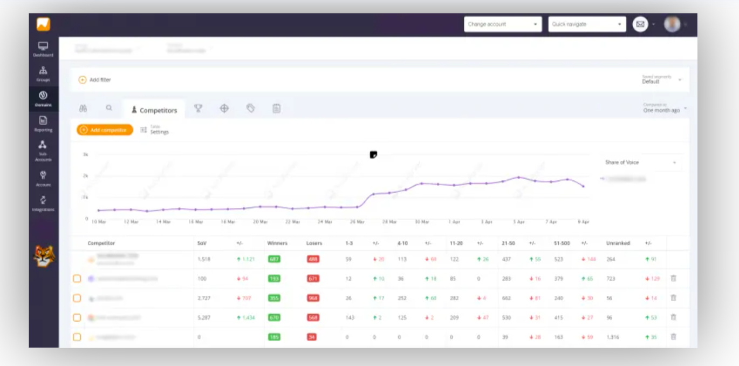Click the red 671 losers badge
The width and height of the screenshot is (739, 366).
(x=313, y=279)
